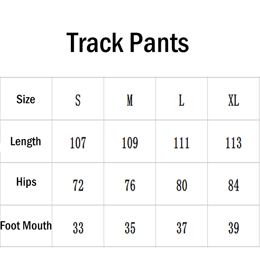Screen dimensions: 260x260
Task: Click the Track Pants title
Action: coord(128,43)
